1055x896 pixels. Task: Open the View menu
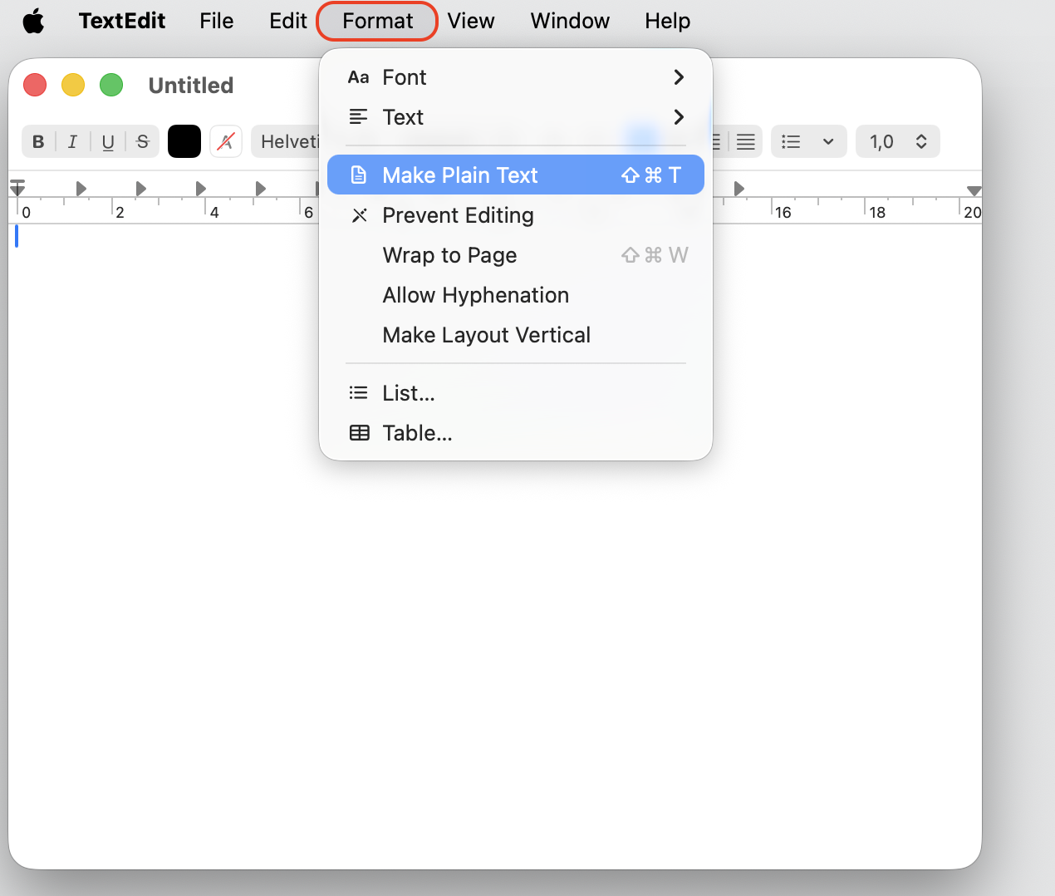pos(471,21)
